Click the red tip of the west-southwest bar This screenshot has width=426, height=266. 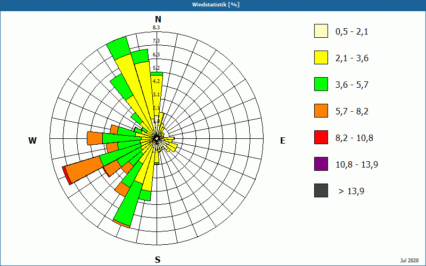click(67, 176)
